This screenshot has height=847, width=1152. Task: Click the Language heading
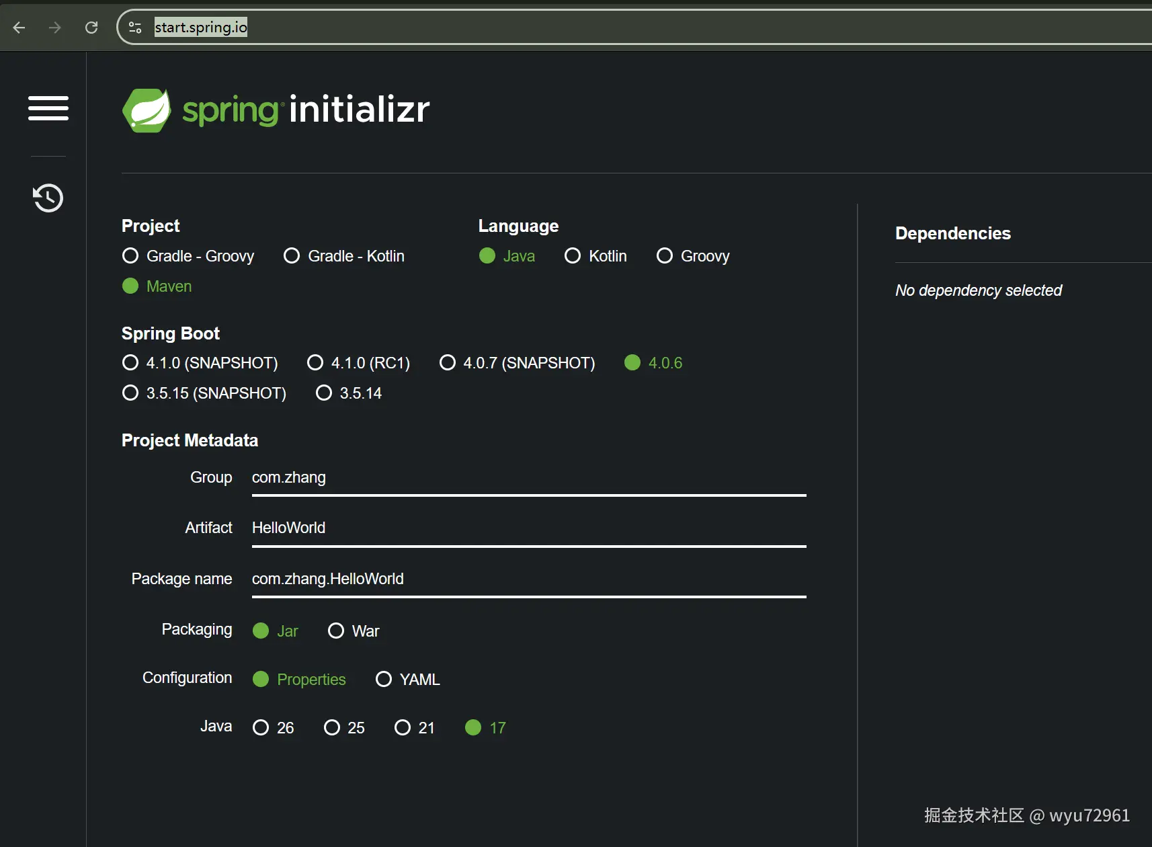pos(518,226)
